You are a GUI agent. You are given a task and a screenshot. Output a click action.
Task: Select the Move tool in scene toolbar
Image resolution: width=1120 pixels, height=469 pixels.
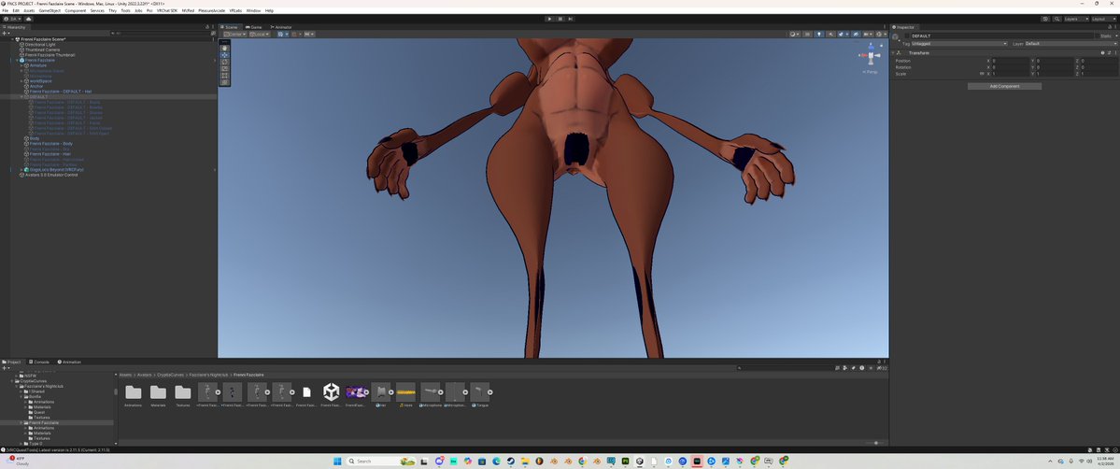(224, 55)
